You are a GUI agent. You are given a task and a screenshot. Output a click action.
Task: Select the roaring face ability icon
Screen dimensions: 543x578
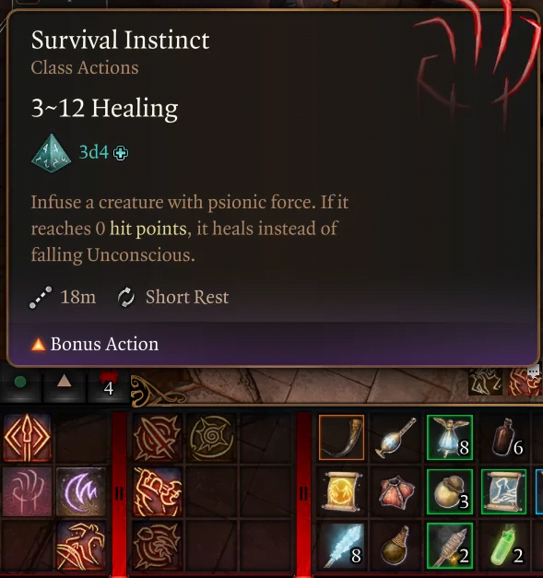158,546
